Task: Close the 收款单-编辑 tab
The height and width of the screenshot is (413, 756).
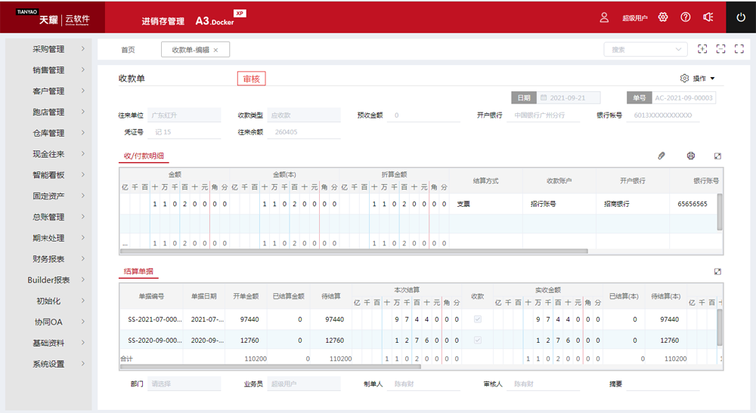Action: 215,50
